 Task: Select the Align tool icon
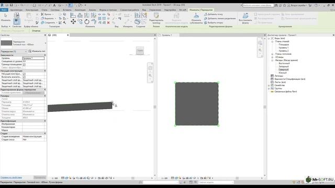pyautogui.click(x=73, y=15)
